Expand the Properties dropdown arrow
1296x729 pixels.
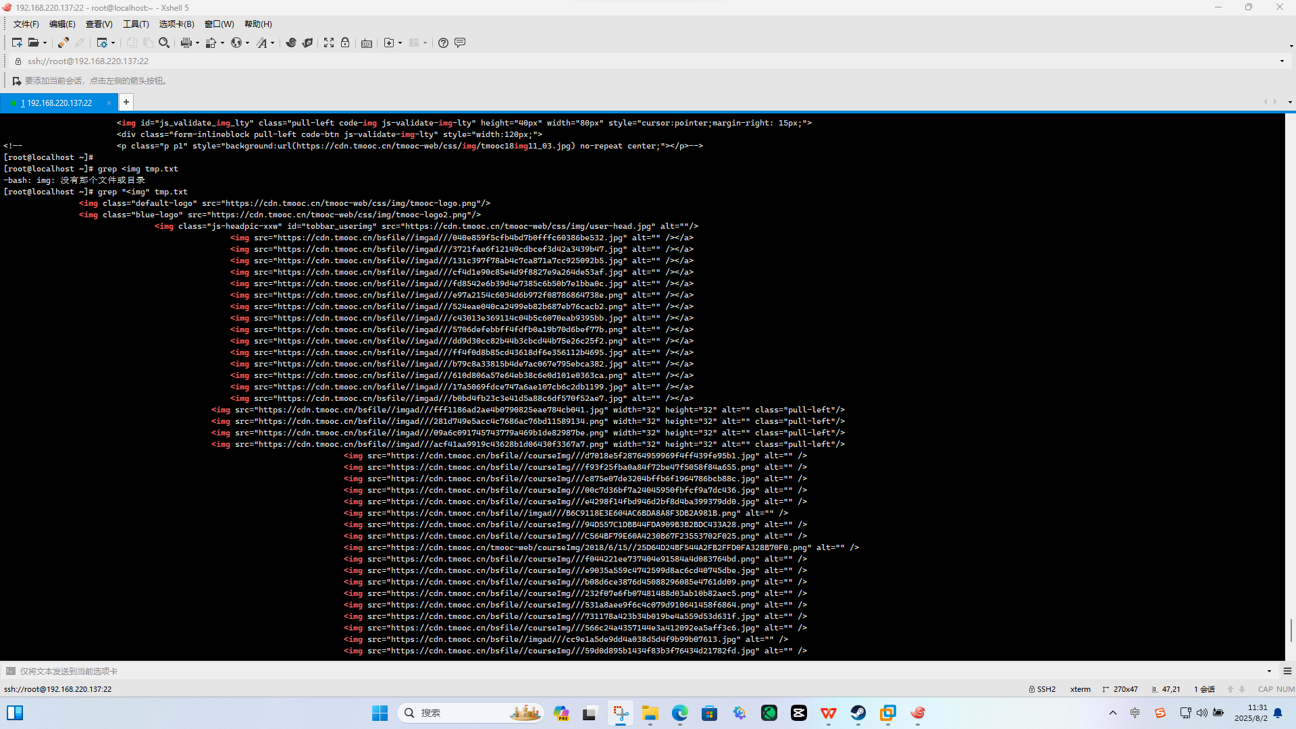click(x=113, y=43)
